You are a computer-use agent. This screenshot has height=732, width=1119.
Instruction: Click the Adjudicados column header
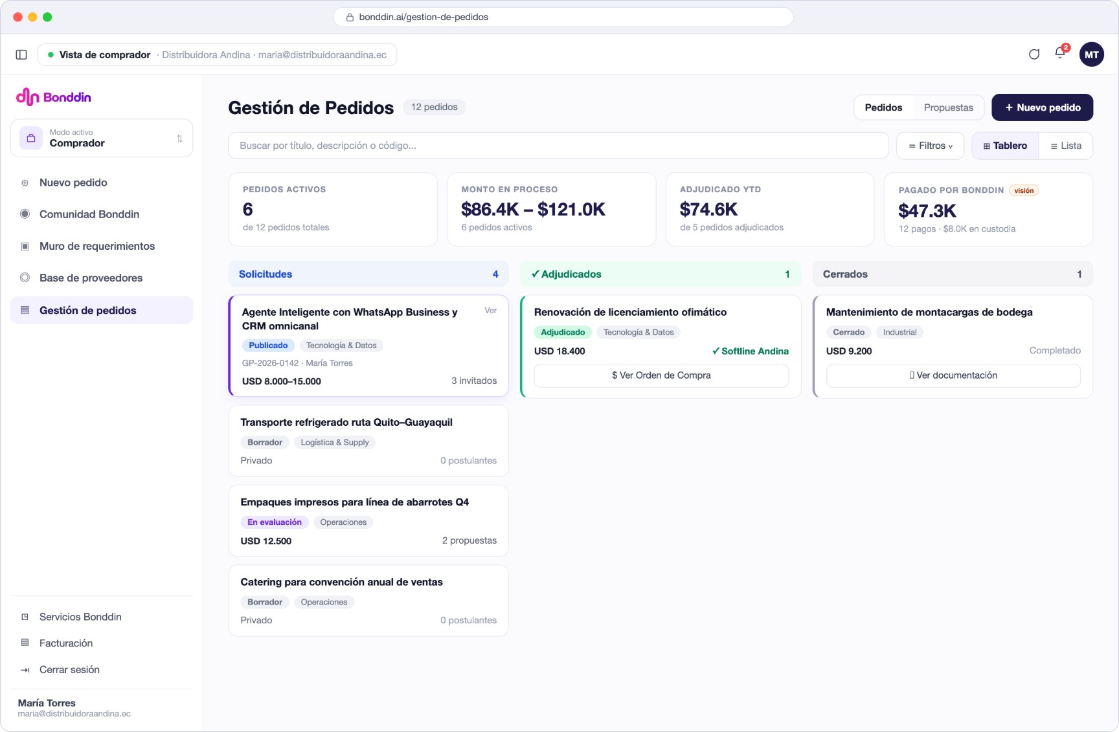tap(661, 274)
